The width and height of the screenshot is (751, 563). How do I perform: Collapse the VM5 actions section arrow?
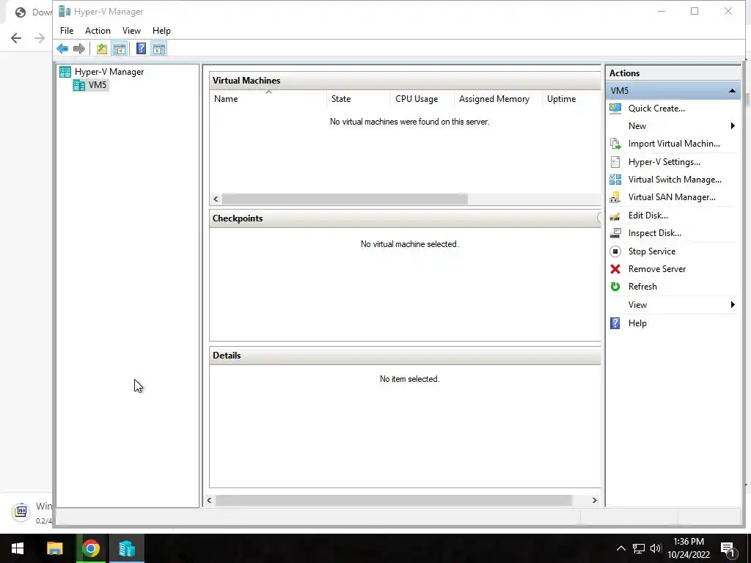click(x=732, y=91)
